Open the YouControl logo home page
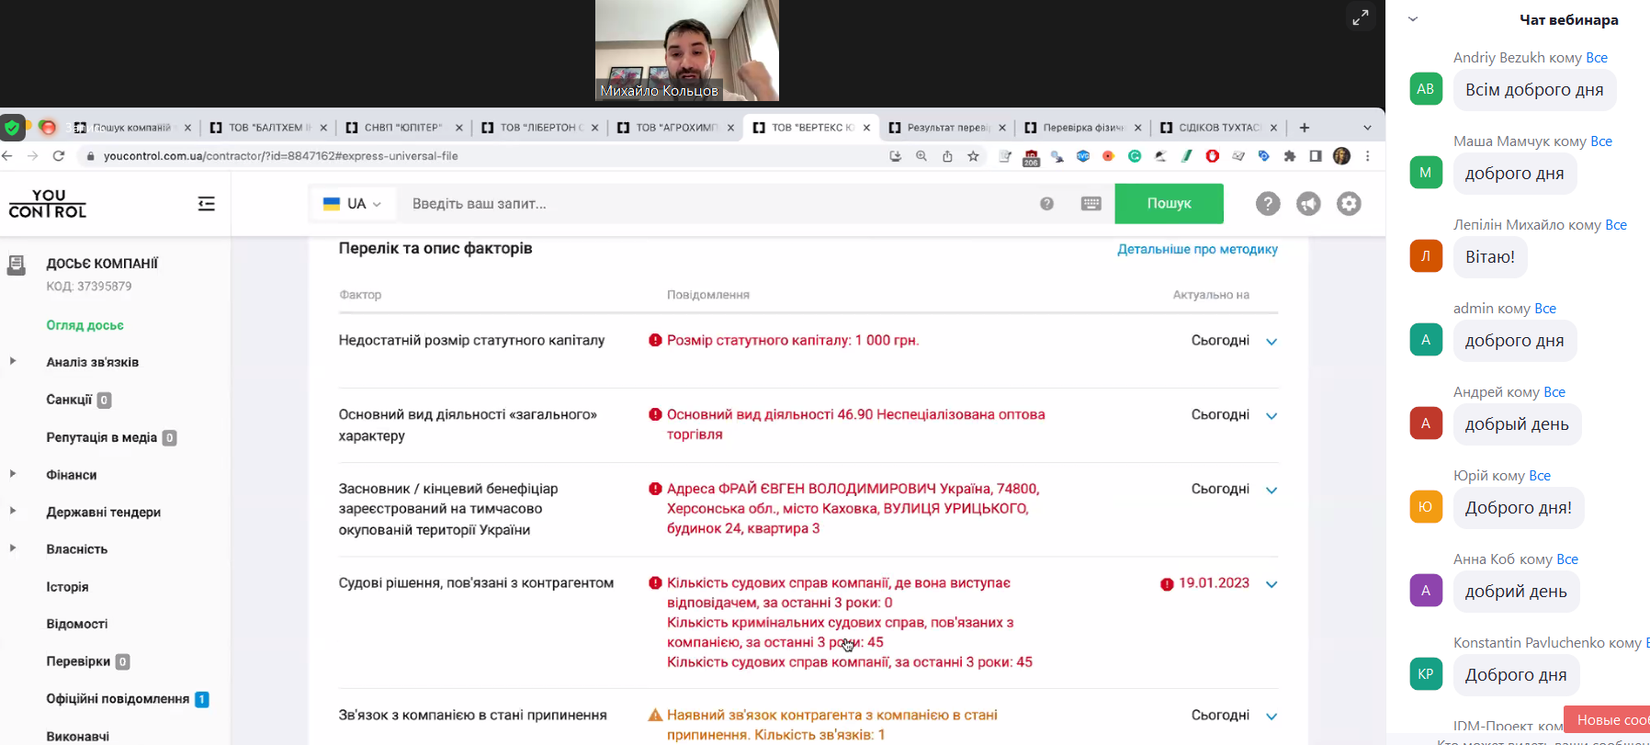 (x=48, y=203)
